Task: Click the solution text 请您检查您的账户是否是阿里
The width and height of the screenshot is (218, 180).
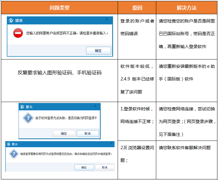Action: (187, 34)
